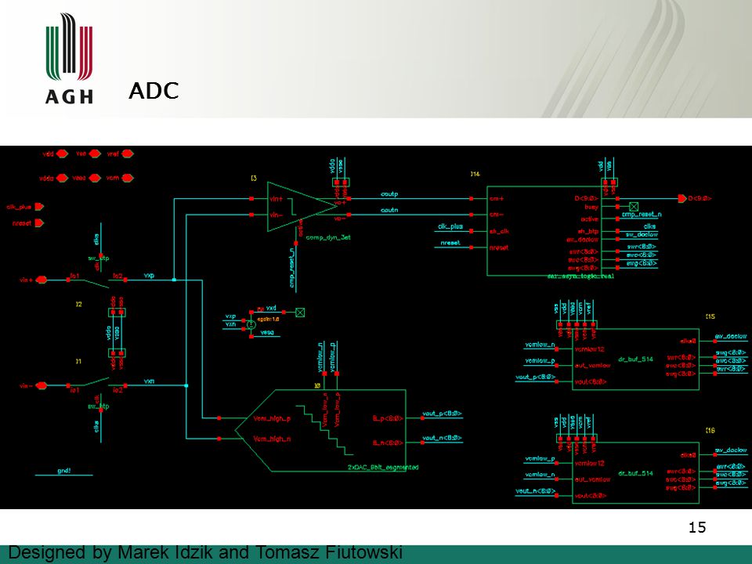
Task: Click the sh_clk pin label on I14
Action: [x=499, y=231]
